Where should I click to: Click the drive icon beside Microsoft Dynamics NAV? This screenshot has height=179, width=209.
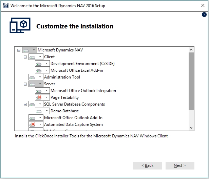point(26,50)
